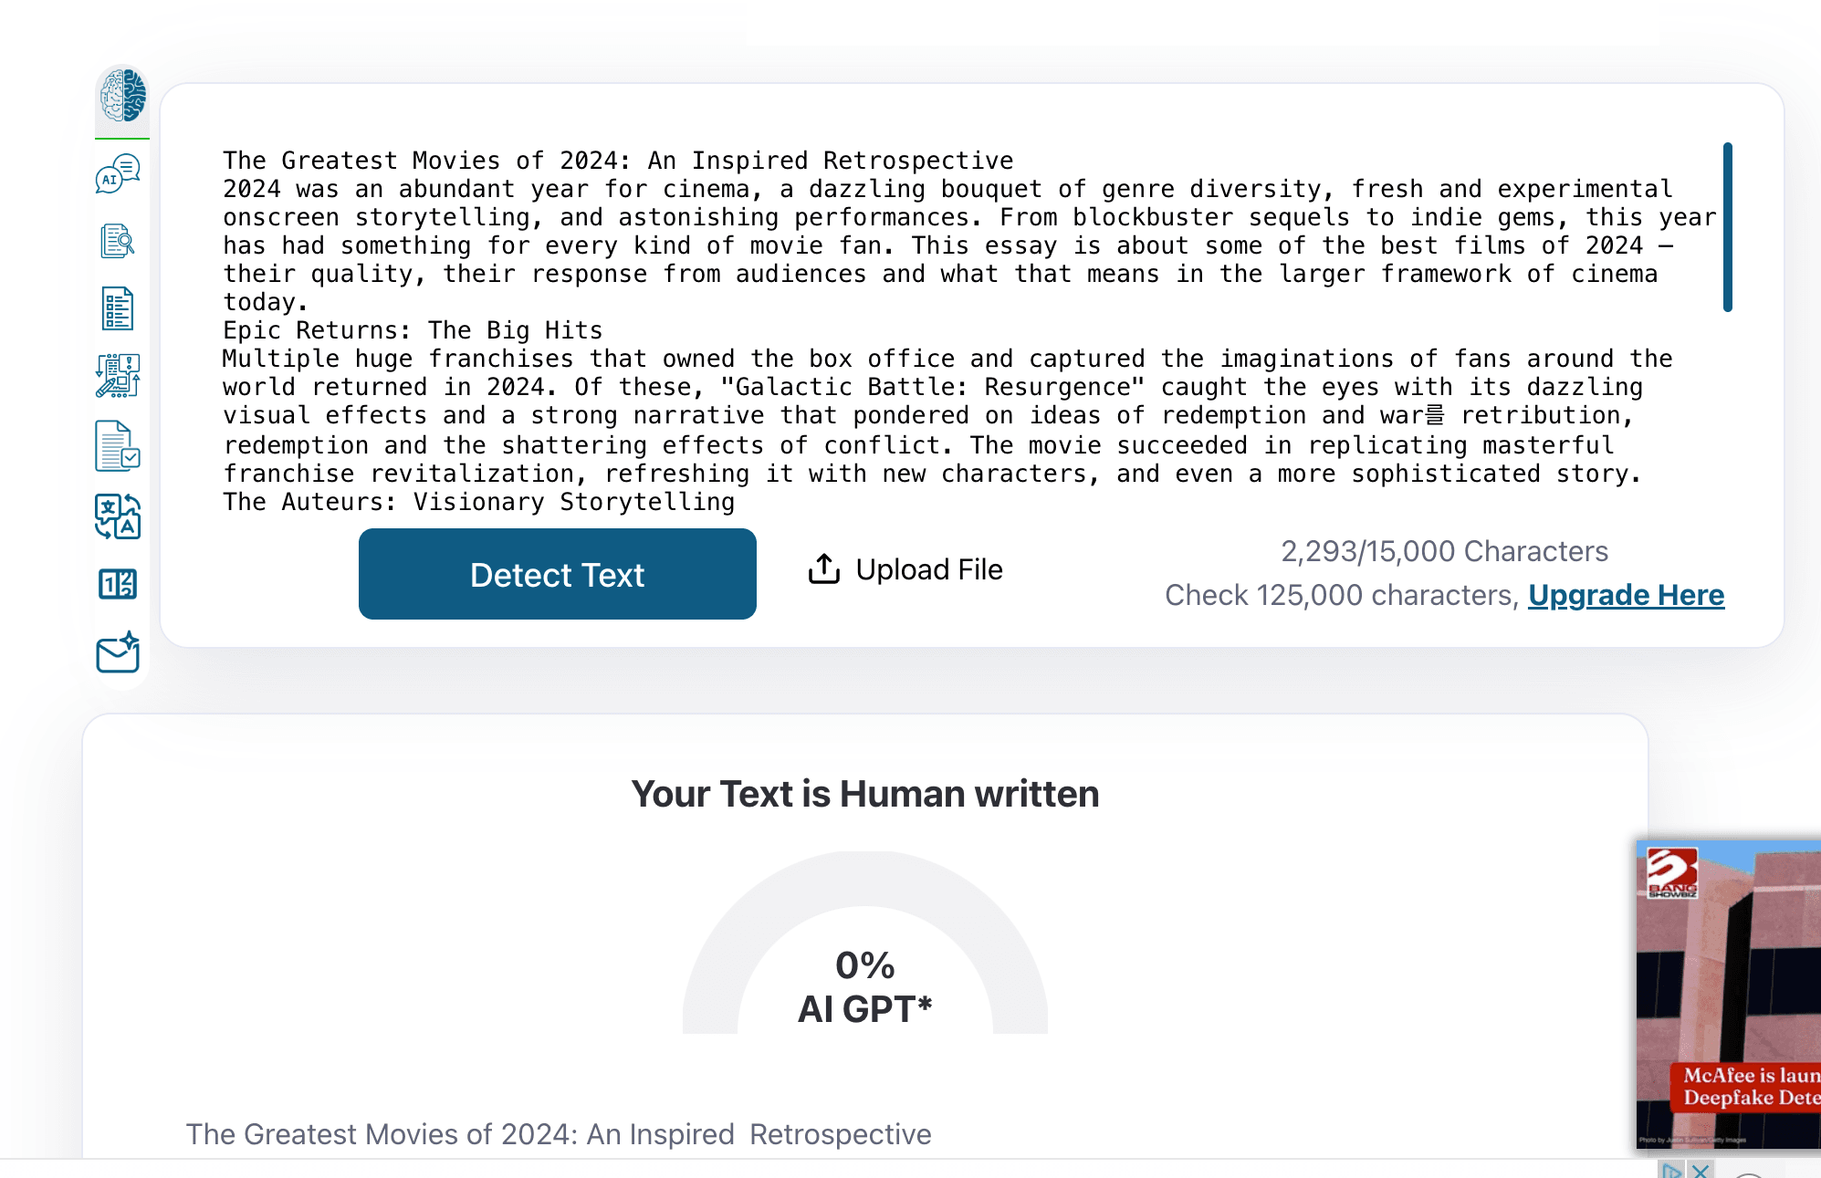Click the upload arrow icon

click(x=823, y=569)
